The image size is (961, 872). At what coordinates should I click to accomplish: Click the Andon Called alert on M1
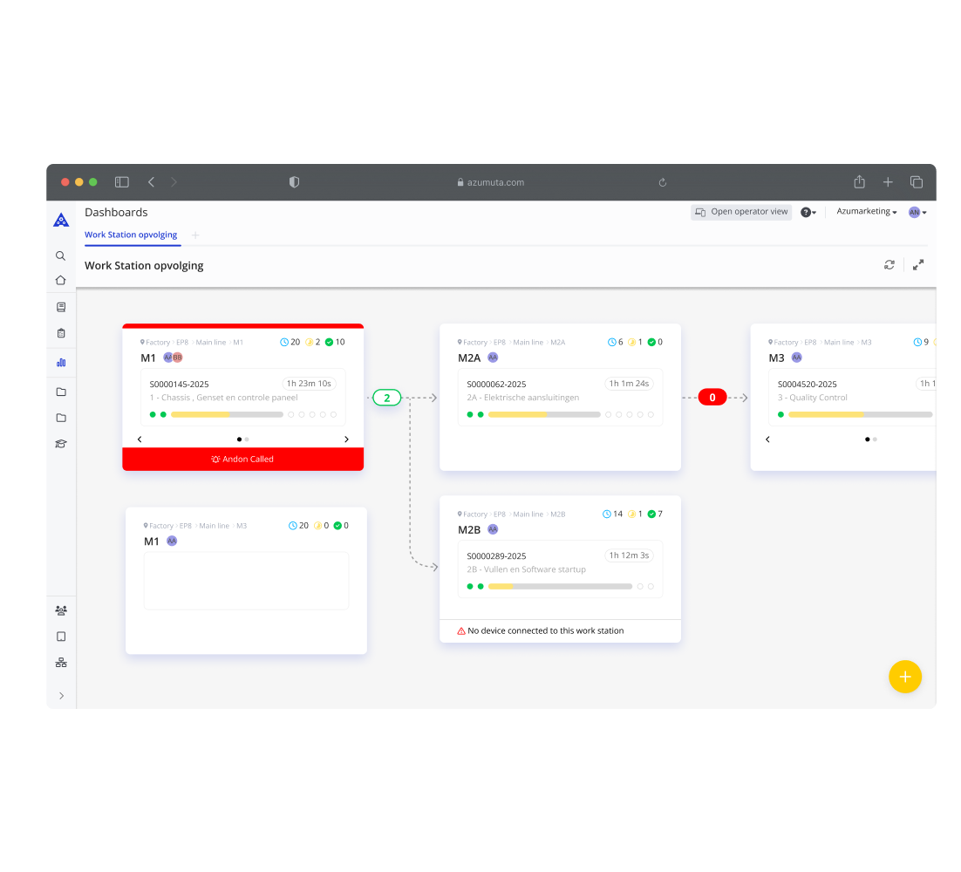242,459
